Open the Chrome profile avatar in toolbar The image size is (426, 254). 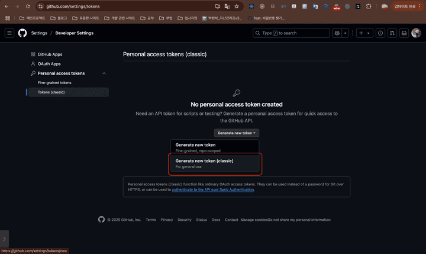tap(384, 7)
